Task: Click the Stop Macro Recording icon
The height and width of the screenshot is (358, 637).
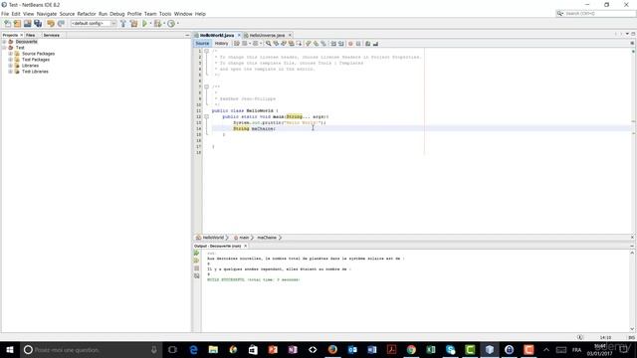Action: point(358,44)
